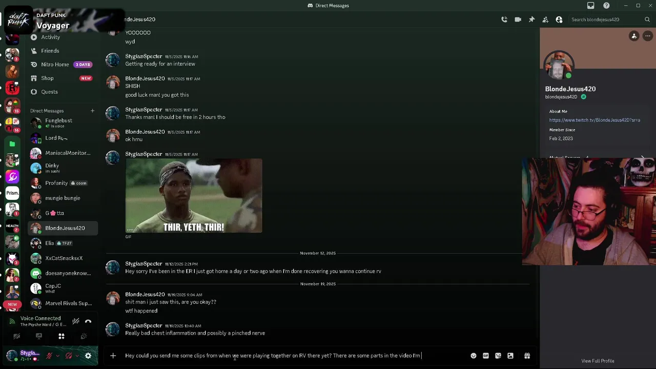Click the NEW unread indicator in server list
Screen dimensions: 656x369
coord(12,304)
